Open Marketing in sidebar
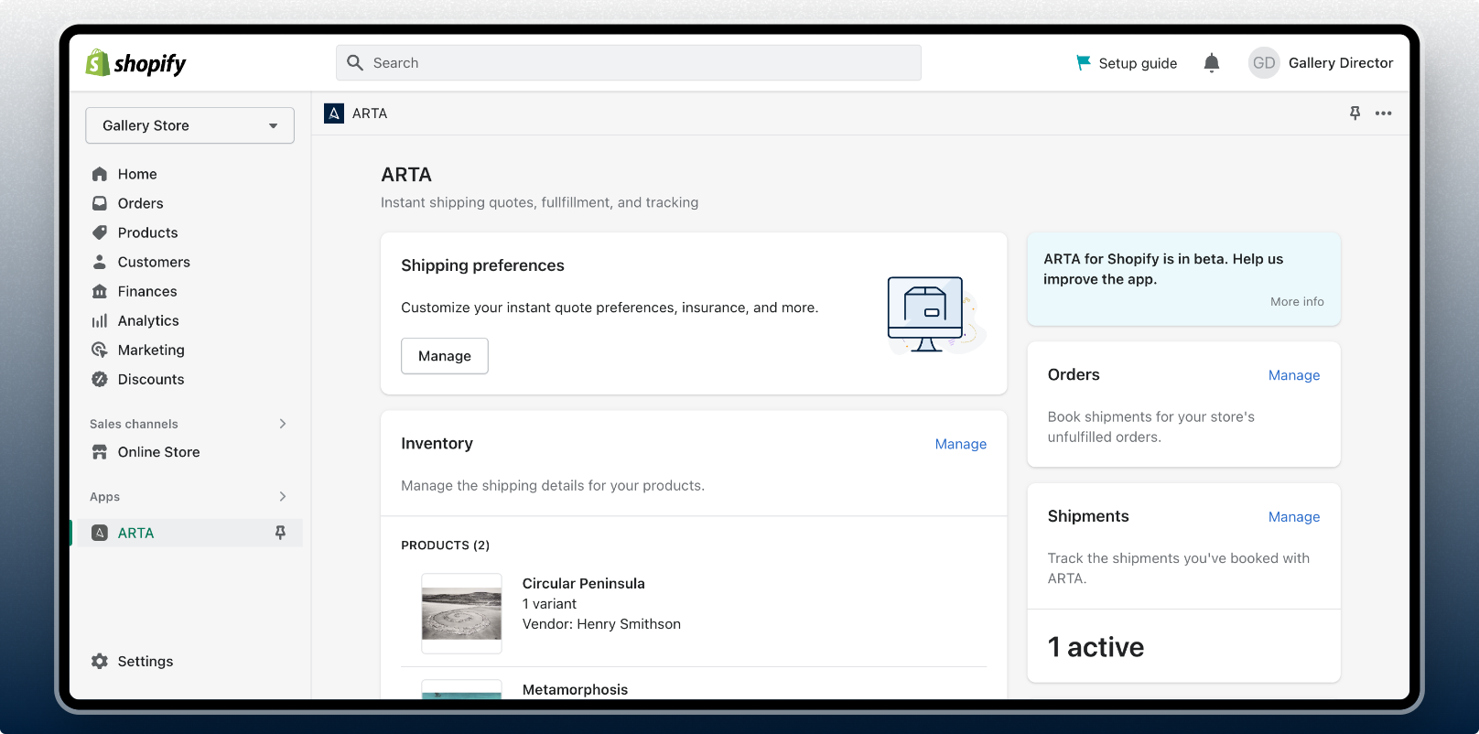This screenshot has height=734, width=1479. click(151, 350)
